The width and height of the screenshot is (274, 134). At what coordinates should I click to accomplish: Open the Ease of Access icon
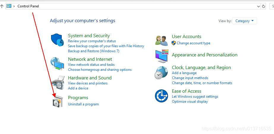(x=161, y=96)
